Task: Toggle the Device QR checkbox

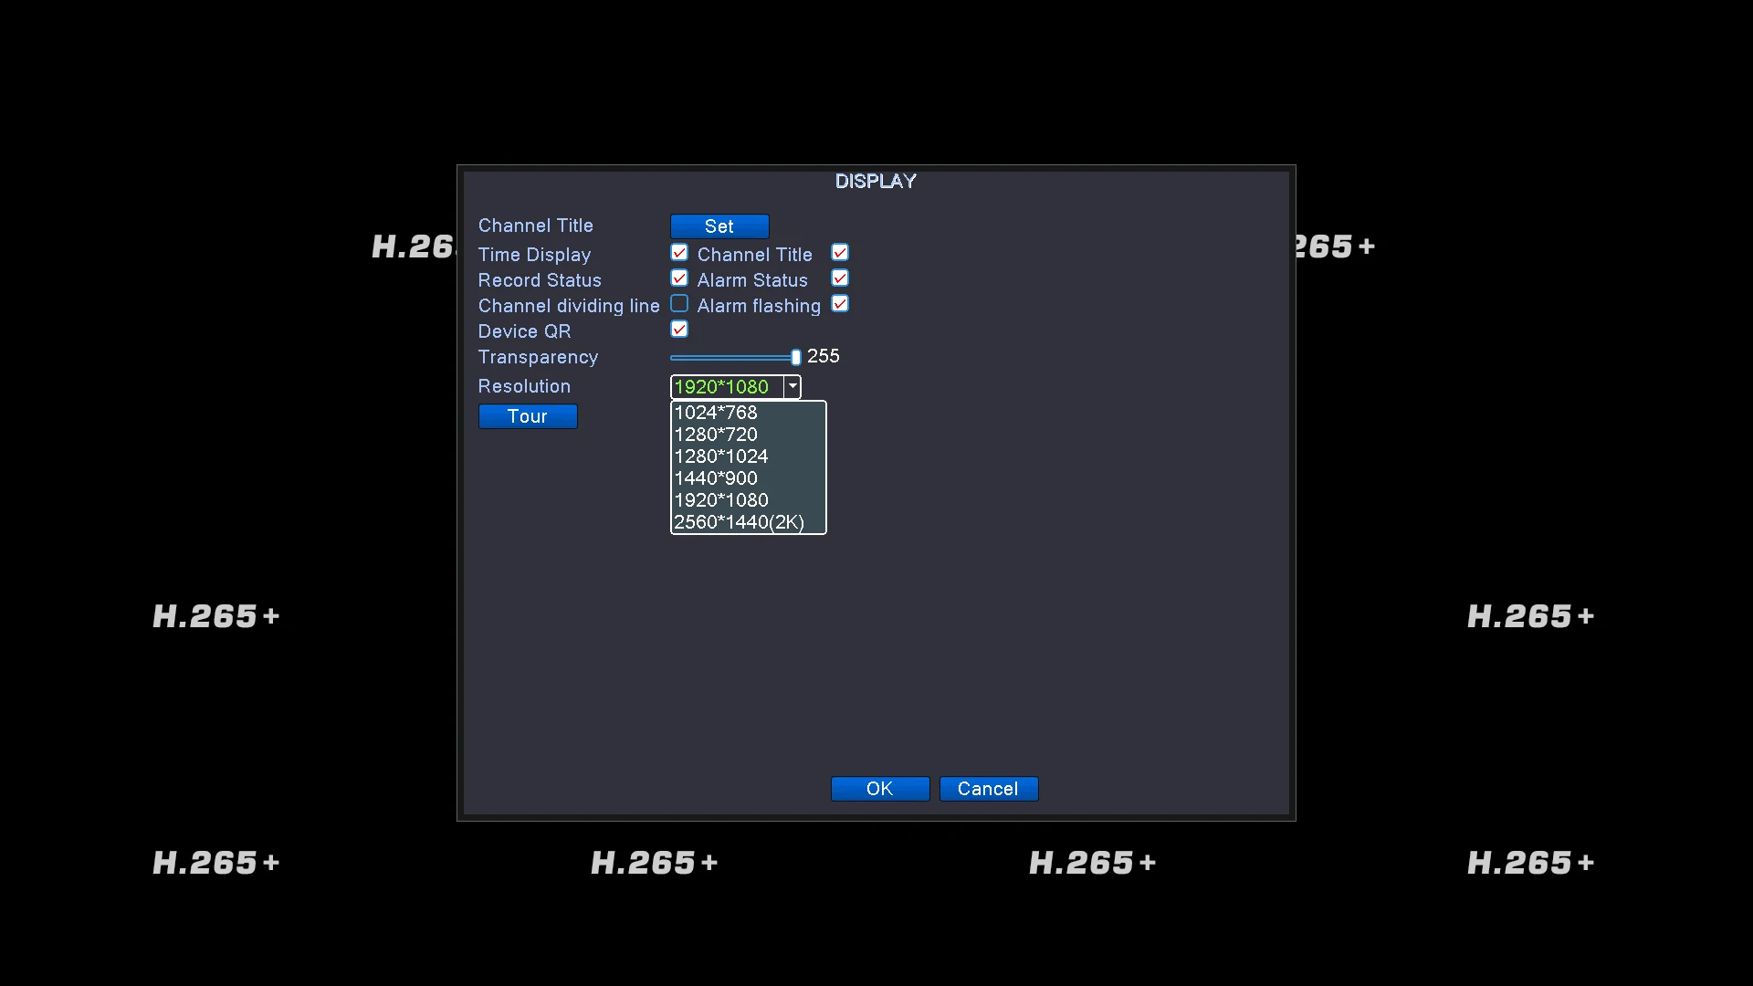Action: (679, 330)
